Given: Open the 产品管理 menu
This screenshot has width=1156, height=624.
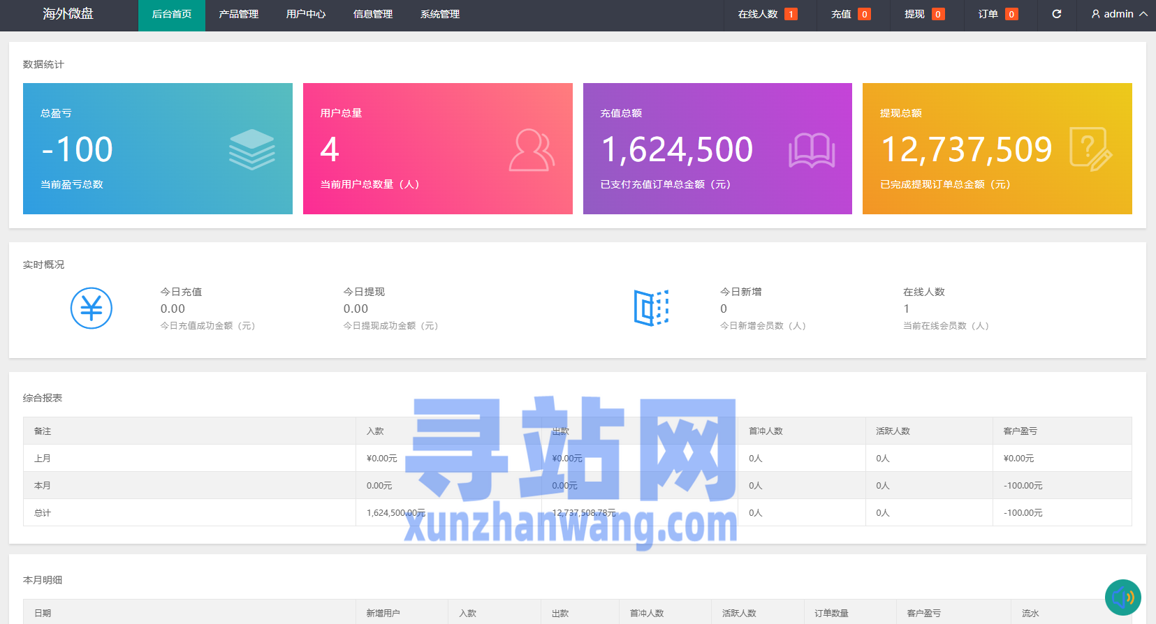Looking at the screenshot, I should pyautogui.click(x=239, y=15).
